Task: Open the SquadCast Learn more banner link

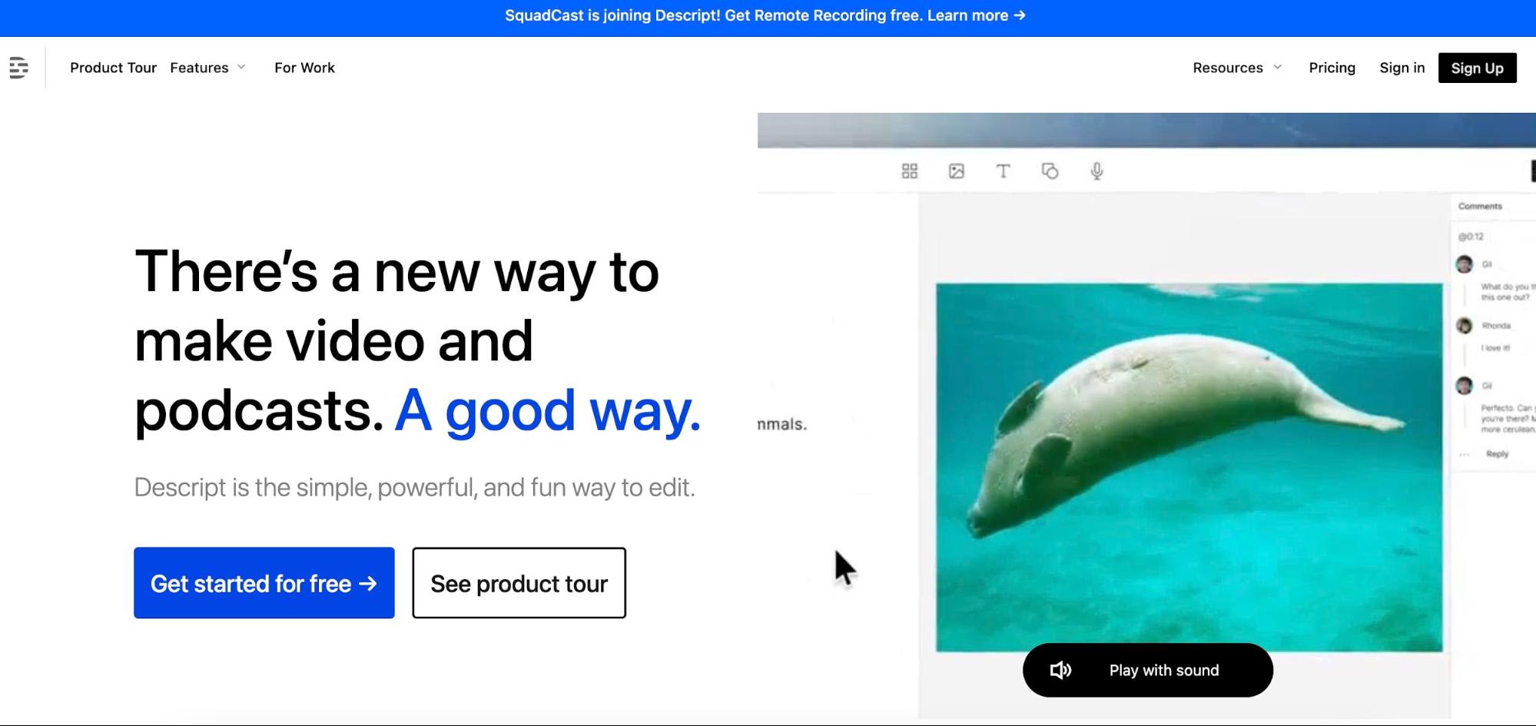Action: pos(977,15)
